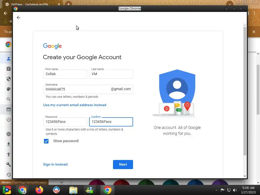
Task: Open Autofill clipboard icon in settings sidebar
Action: point(8,69)
